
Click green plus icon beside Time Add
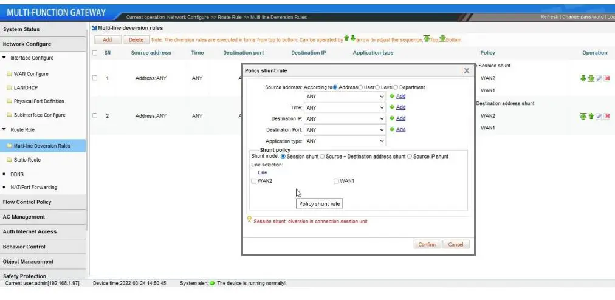tap(392, 107)
